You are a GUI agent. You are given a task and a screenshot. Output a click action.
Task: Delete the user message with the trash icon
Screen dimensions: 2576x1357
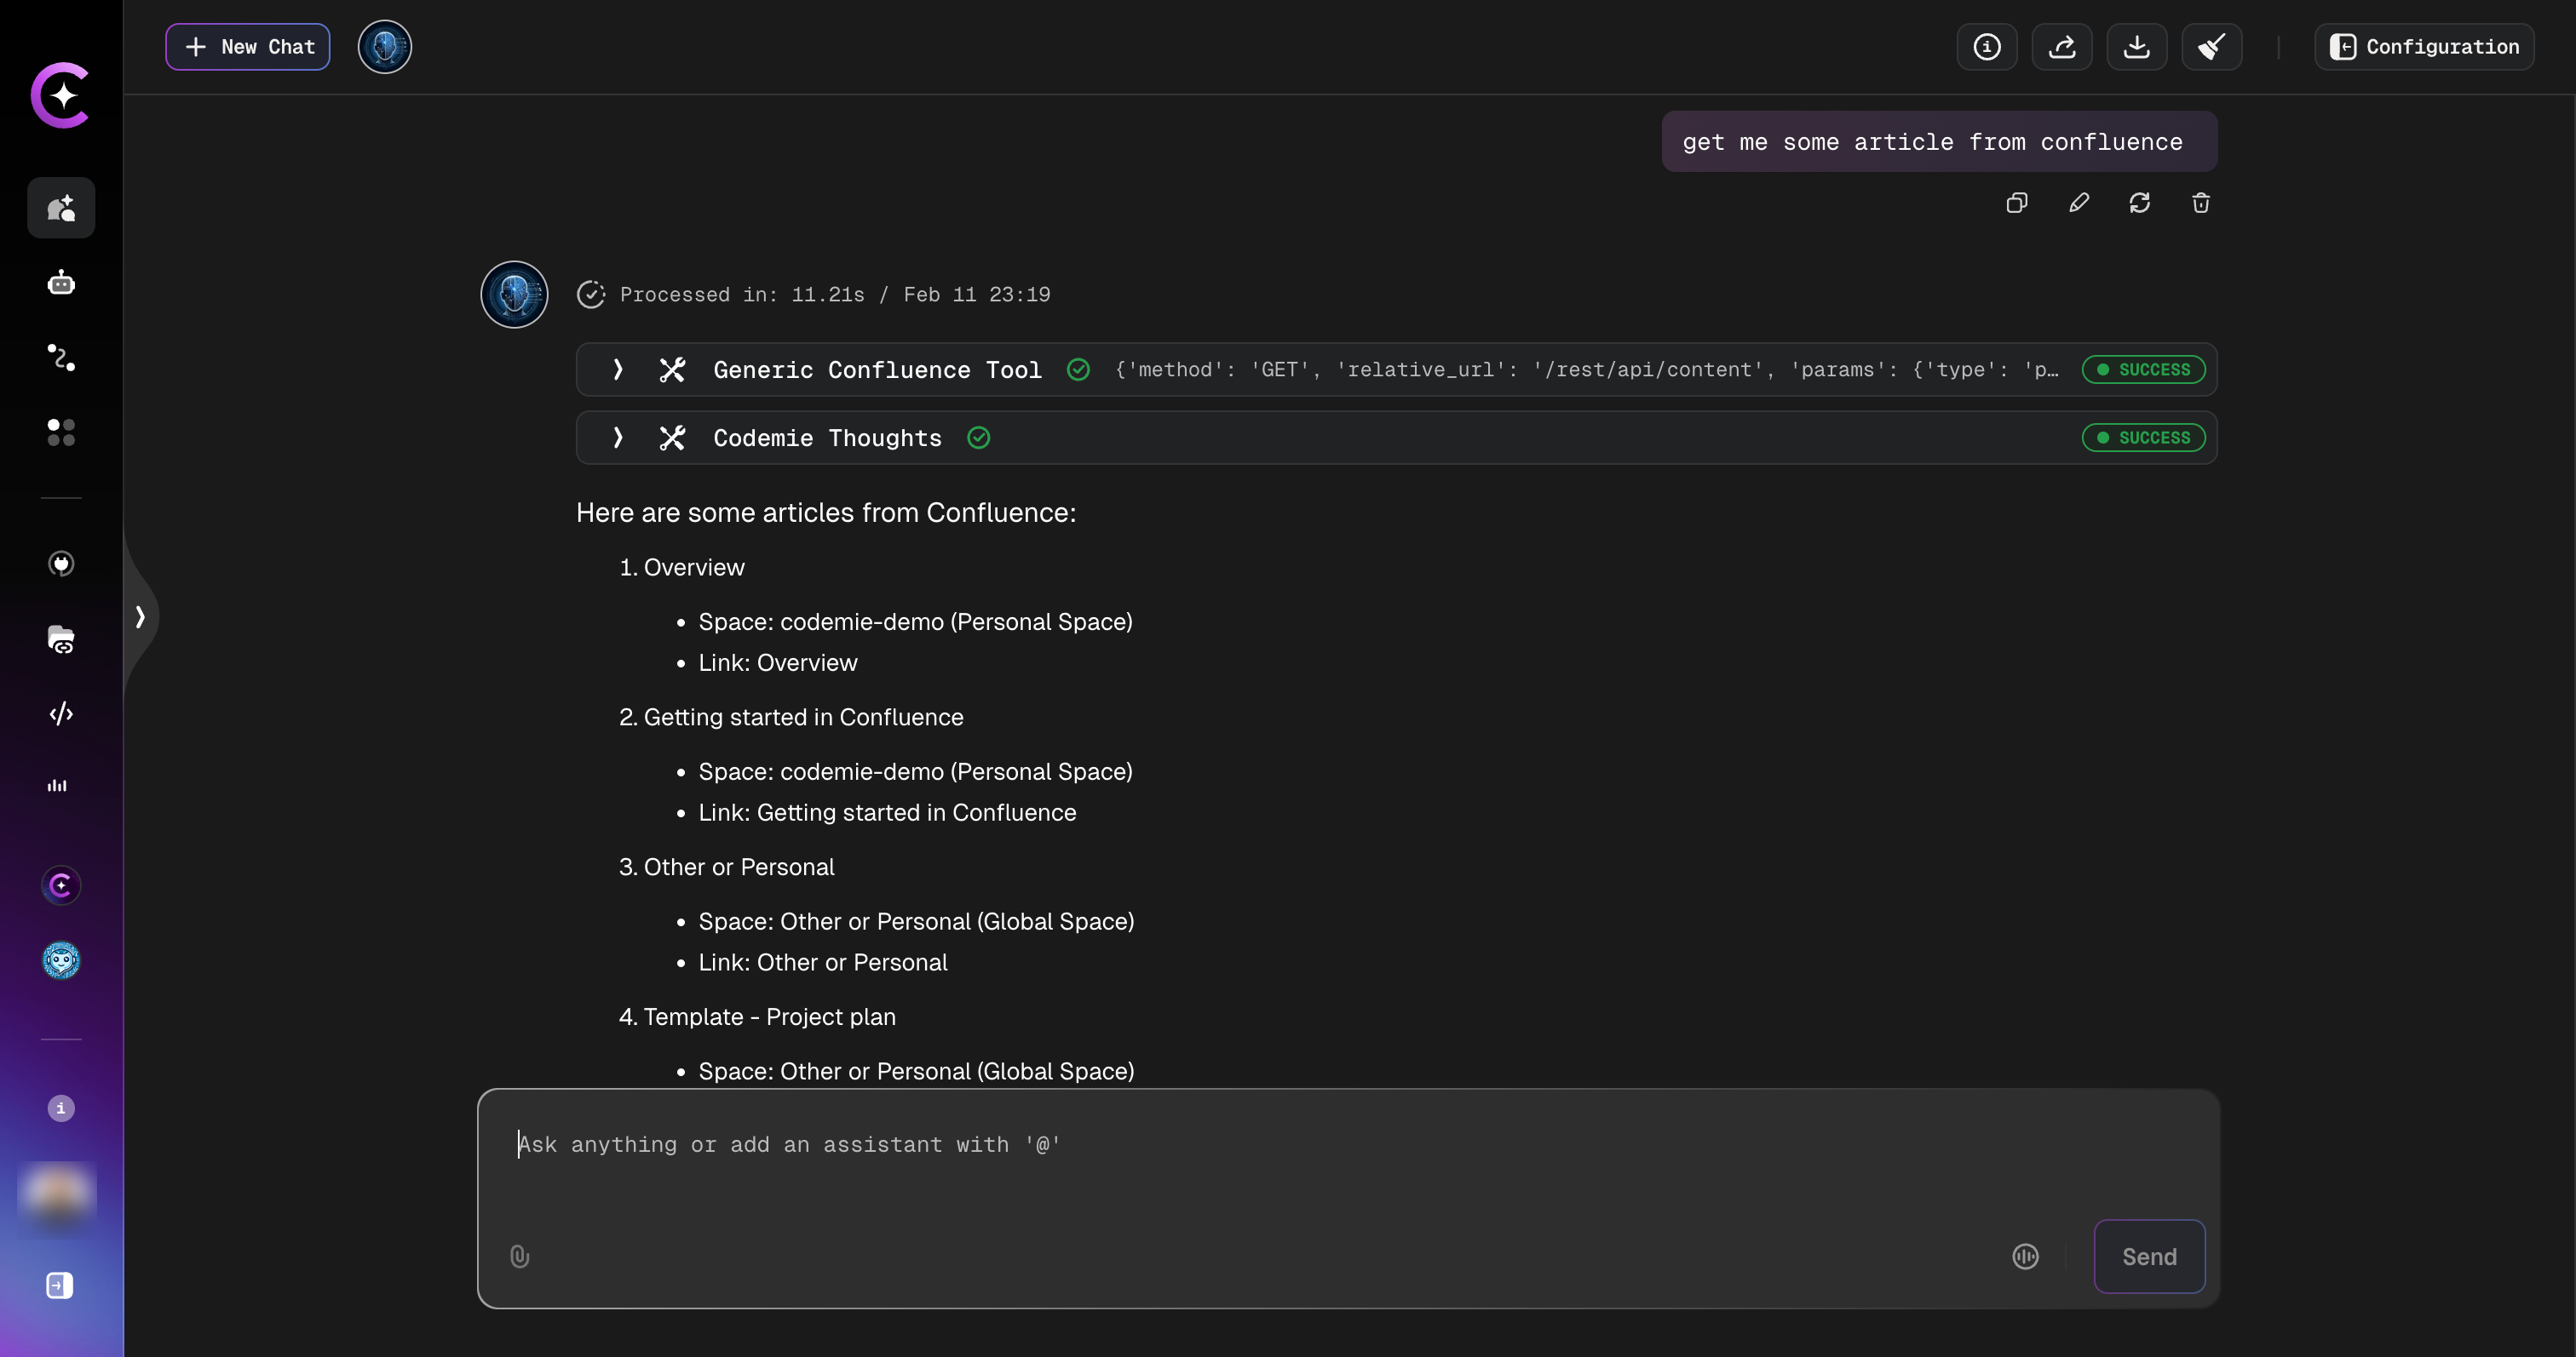[x=2200, y=203]
